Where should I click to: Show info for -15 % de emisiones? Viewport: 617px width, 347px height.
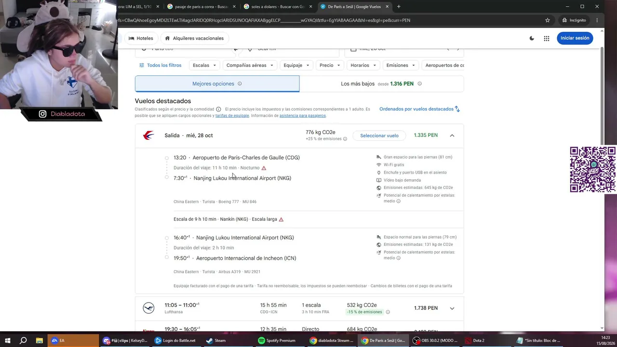(x=388, y=312)
